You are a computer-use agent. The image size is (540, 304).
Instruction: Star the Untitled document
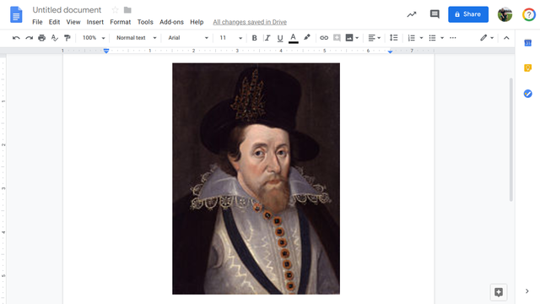tap(115, 10)
